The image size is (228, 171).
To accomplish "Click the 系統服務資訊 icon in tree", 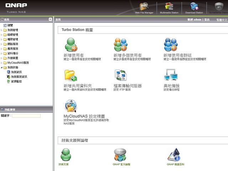I will pyautogui.click(x=9, y=77).
